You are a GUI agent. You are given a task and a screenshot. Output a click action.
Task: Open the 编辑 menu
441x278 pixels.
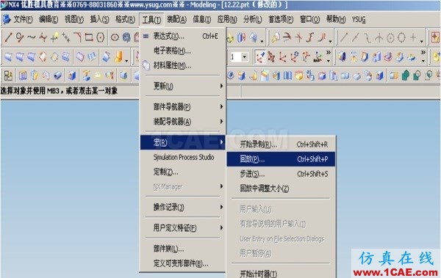point(49,19)
